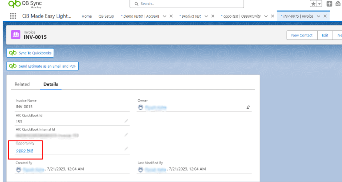
Task: Expand the product test tab dropdown
Action: click(x=206, y=16)
